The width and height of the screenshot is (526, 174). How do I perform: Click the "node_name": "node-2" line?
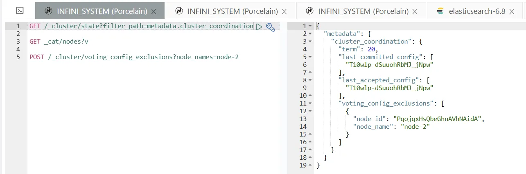click(391, 127)
